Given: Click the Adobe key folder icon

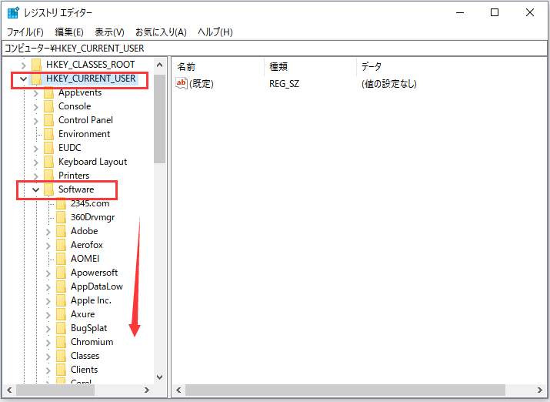Looking at the screenshot, I should click(x=61, y=231).
